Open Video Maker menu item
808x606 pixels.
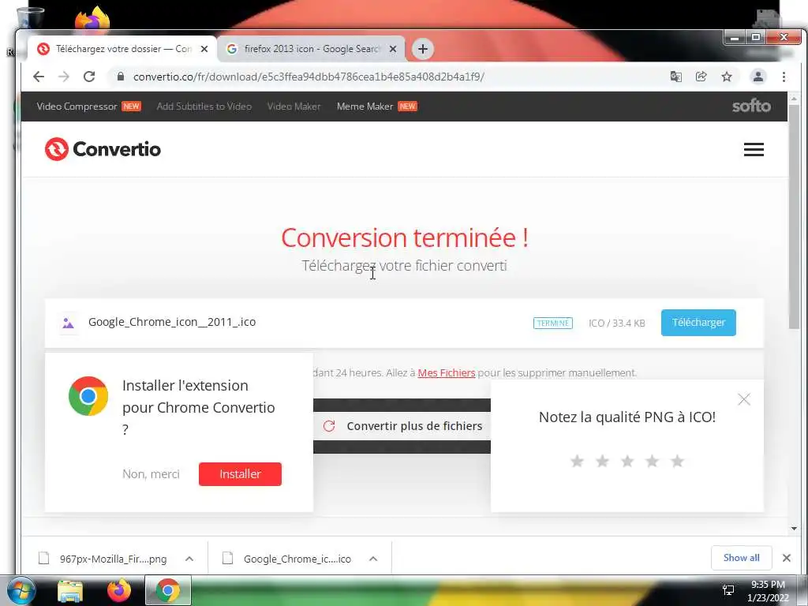[294, 107]
